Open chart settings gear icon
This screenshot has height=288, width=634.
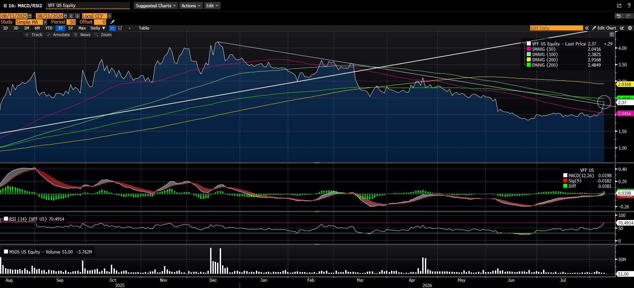click(630, 28)
